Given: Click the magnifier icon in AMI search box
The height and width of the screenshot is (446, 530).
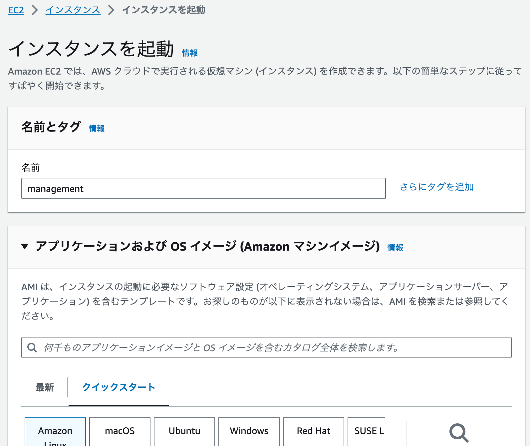Looking at the screenshot, I should click(x=32, y=347).
